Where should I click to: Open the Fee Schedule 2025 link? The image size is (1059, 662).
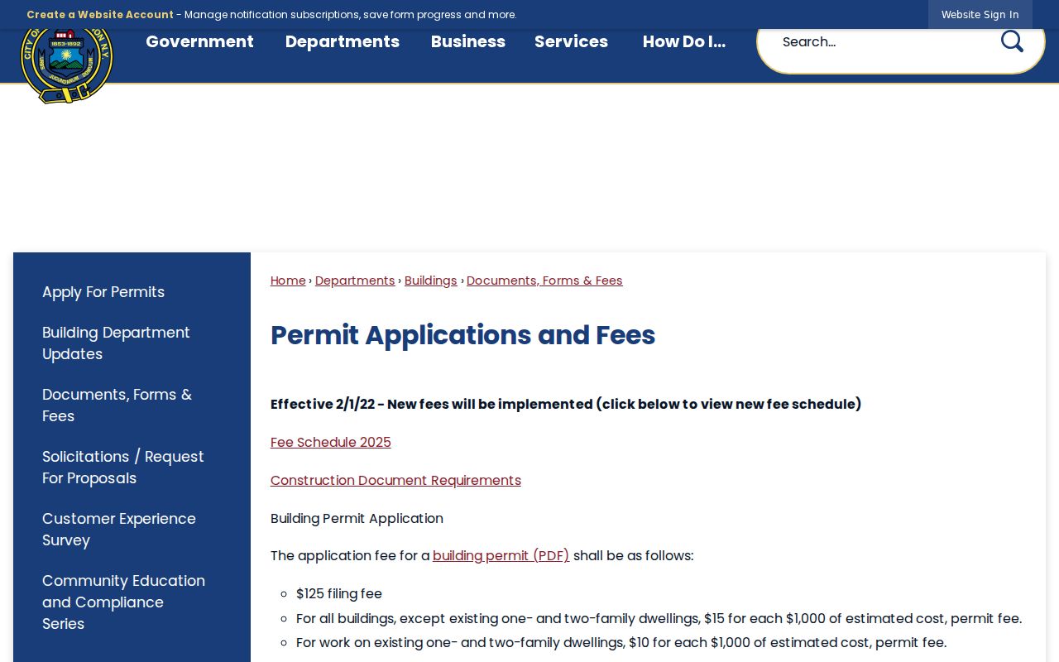[x=331, y=442]
